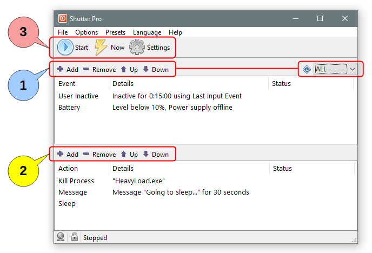Add a new event to events list
The width and height of the screenshot is (372, 253).
pos(68,69)
